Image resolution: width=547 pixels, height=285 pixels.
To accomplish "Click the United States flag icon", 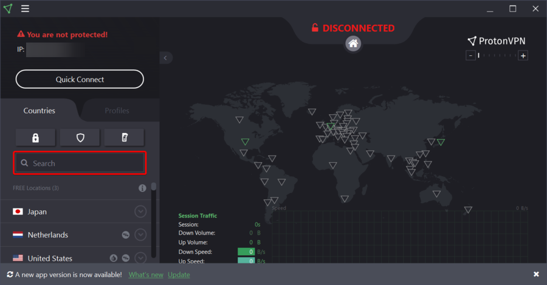I will (18, 258).
